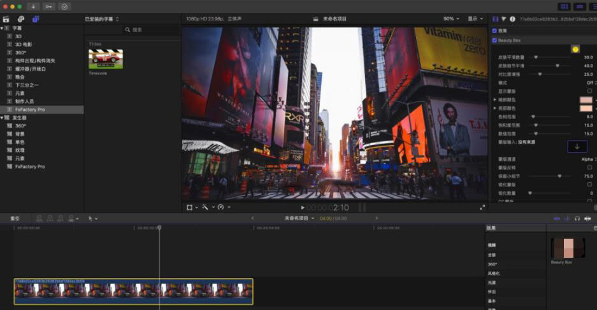Select the FxFactory Pro titles category
Screen dimensions: 597x310
[42, 109]
